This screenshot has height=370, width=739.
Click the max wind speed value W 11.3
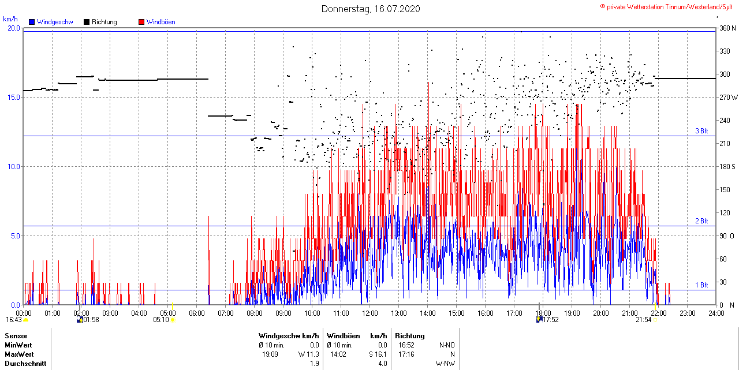[x=309, y=354]
